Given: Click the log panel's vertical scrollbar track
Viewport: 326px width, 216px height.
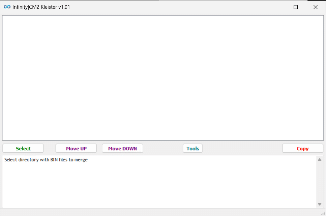Looking at the screenshot, I should [320, 182].
